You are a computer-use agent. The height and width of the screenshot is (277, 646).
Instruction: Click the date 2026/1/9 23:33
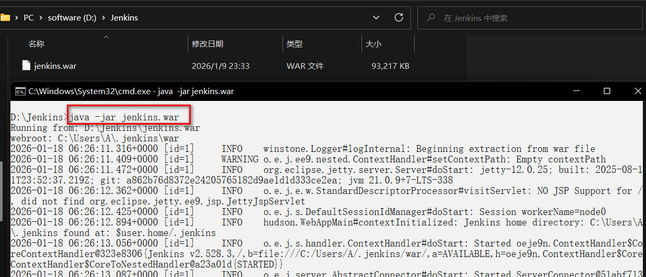[x=221, y=66]
